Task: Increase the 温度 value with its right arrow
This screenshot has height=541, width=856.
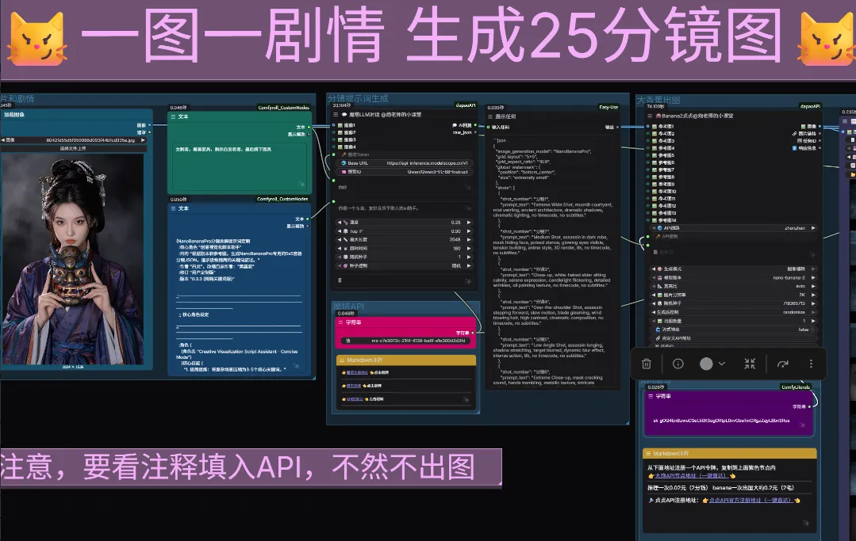Action: pos(470,223)
